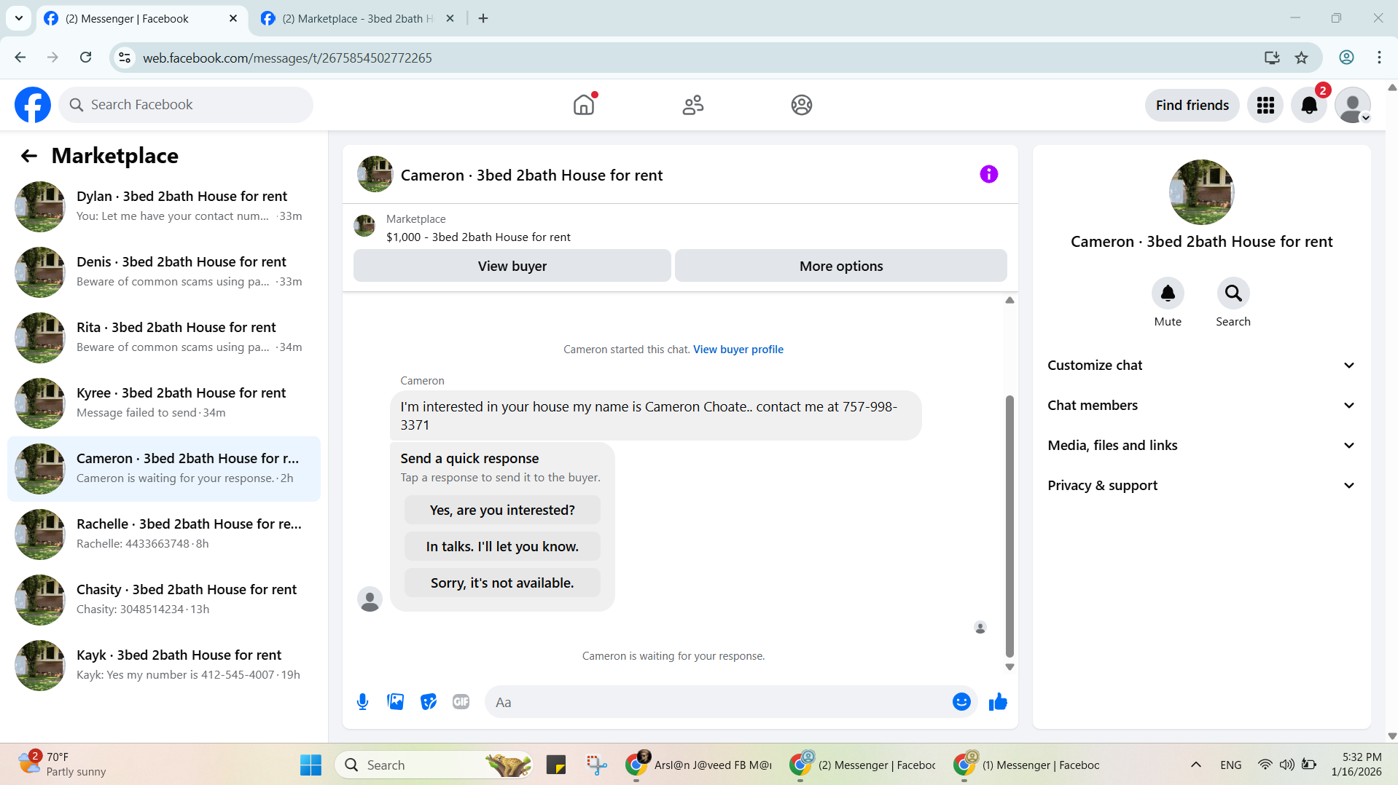Choose a GIF icon
1398x785 pixels.
461,702
